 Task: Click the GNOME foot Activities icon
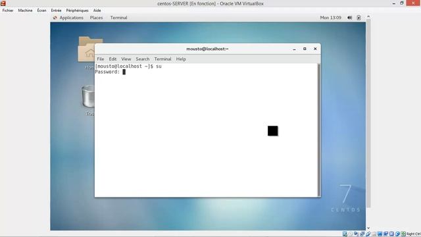click(x=55, y=18)
